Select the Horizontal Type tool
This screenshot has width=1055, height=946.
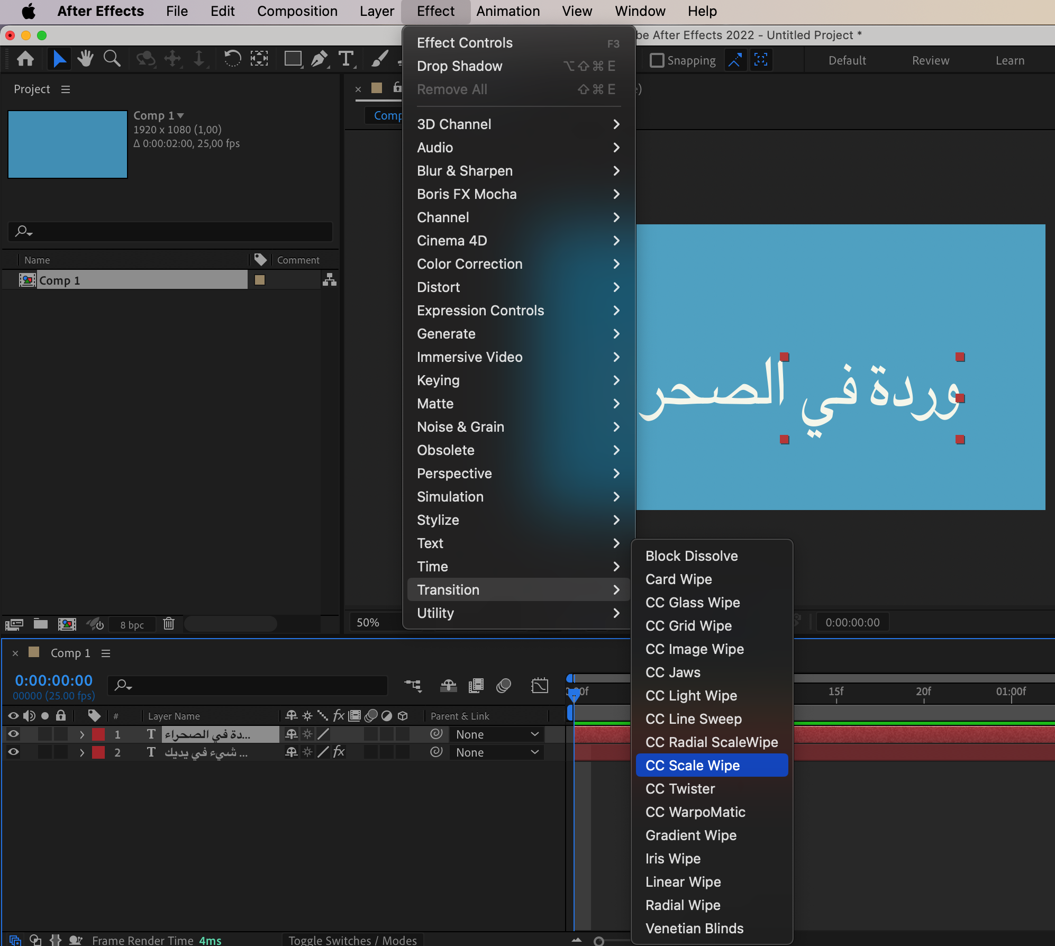point(346,59)
